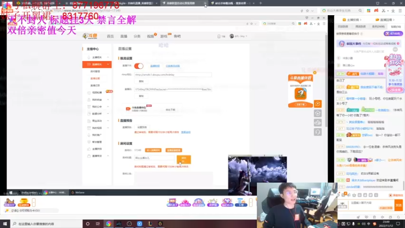Expand the last sidebar section chevron
405x228 pixels.
tap(108, 156)
